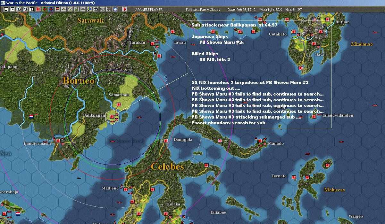This screenshot has width=385, height=224.
Task: Click the Butuan map label
Action: pyautogui.click(x=343, y=22)
